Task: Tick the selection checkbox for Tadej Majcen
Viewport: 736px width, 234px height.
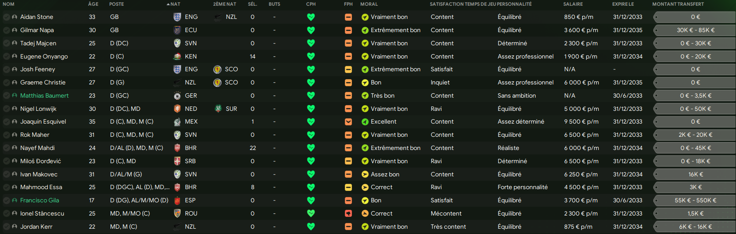Action: [x=6, y=44]
